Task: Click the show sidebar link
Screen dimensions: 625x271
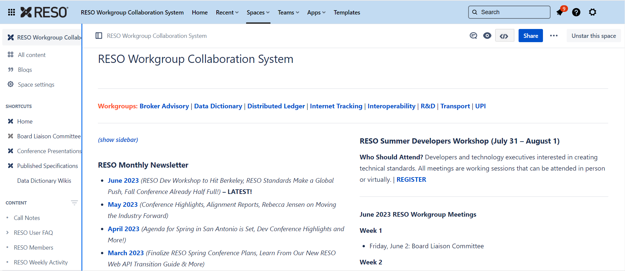Action: pyautogui.click(x=118, y=140)
